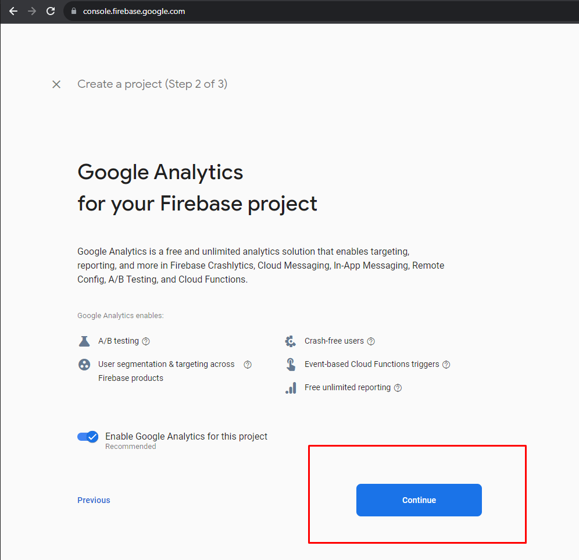Open help for A/B testing

146,341
